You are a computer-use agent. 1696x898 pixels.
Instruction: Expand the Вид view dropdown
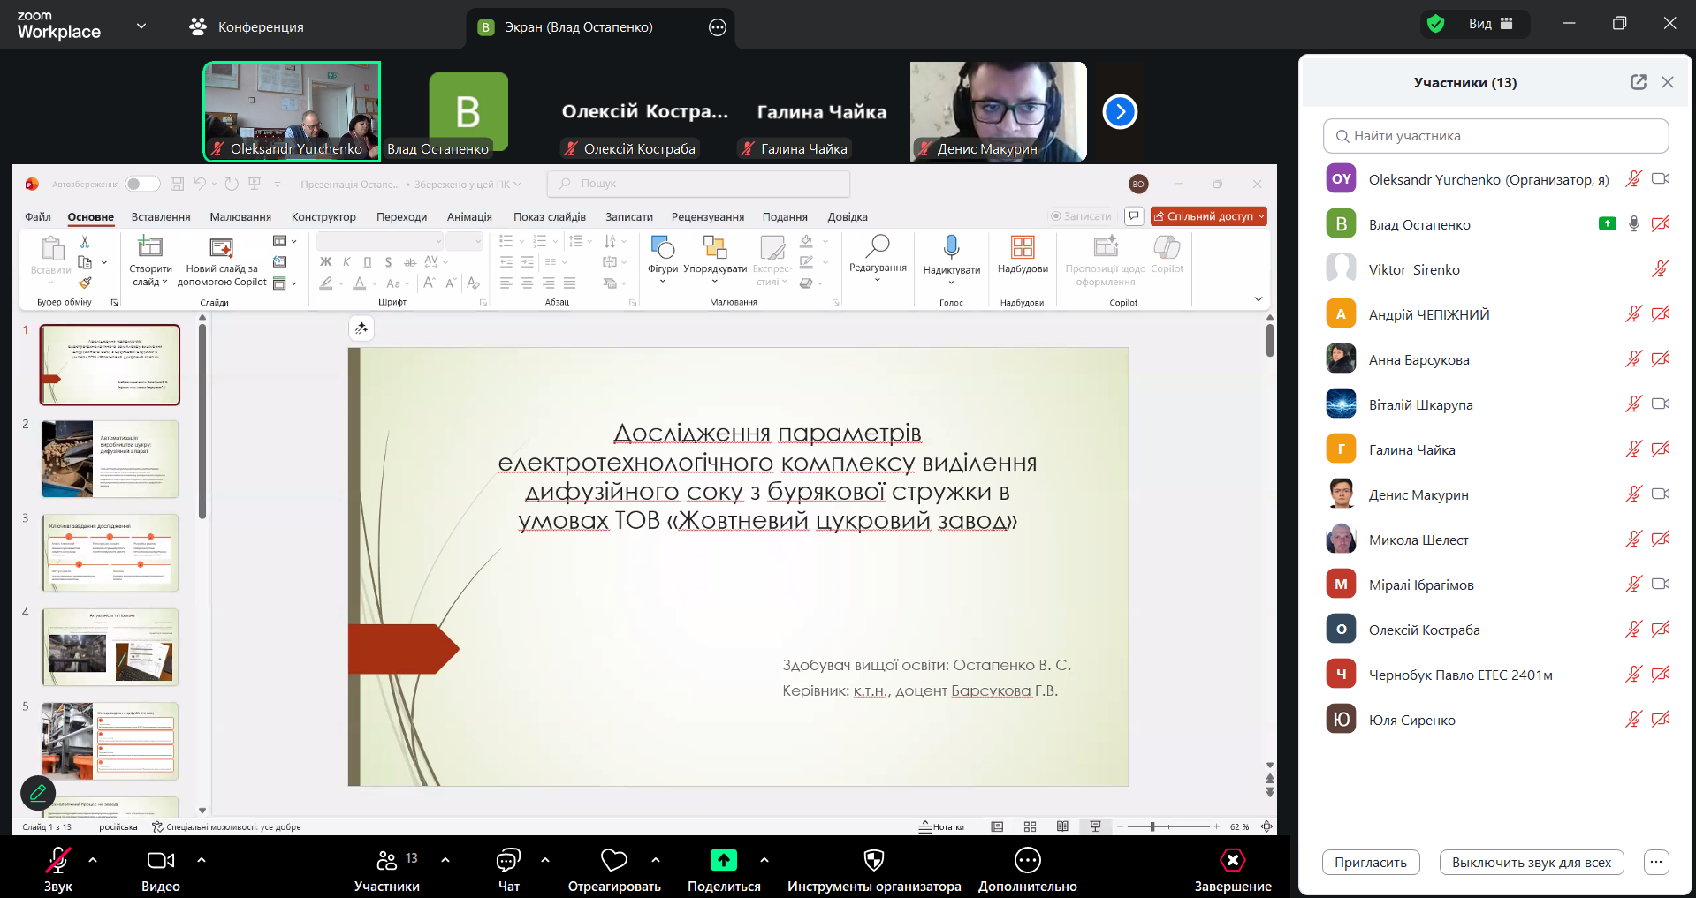click(1491, 24)
